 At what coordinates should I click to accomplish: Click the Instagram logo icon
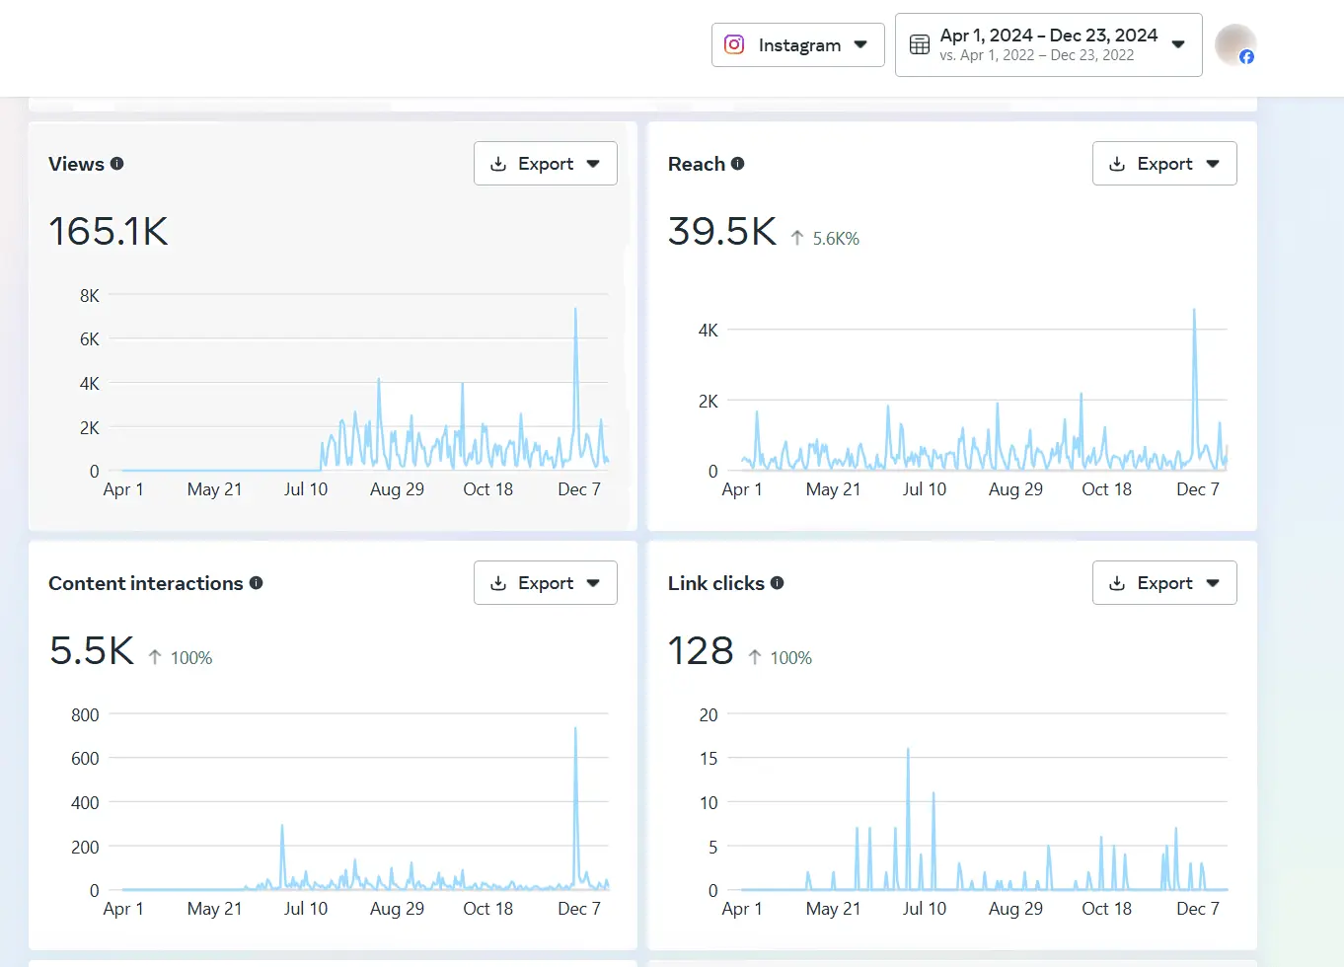[x=734, y=44]
